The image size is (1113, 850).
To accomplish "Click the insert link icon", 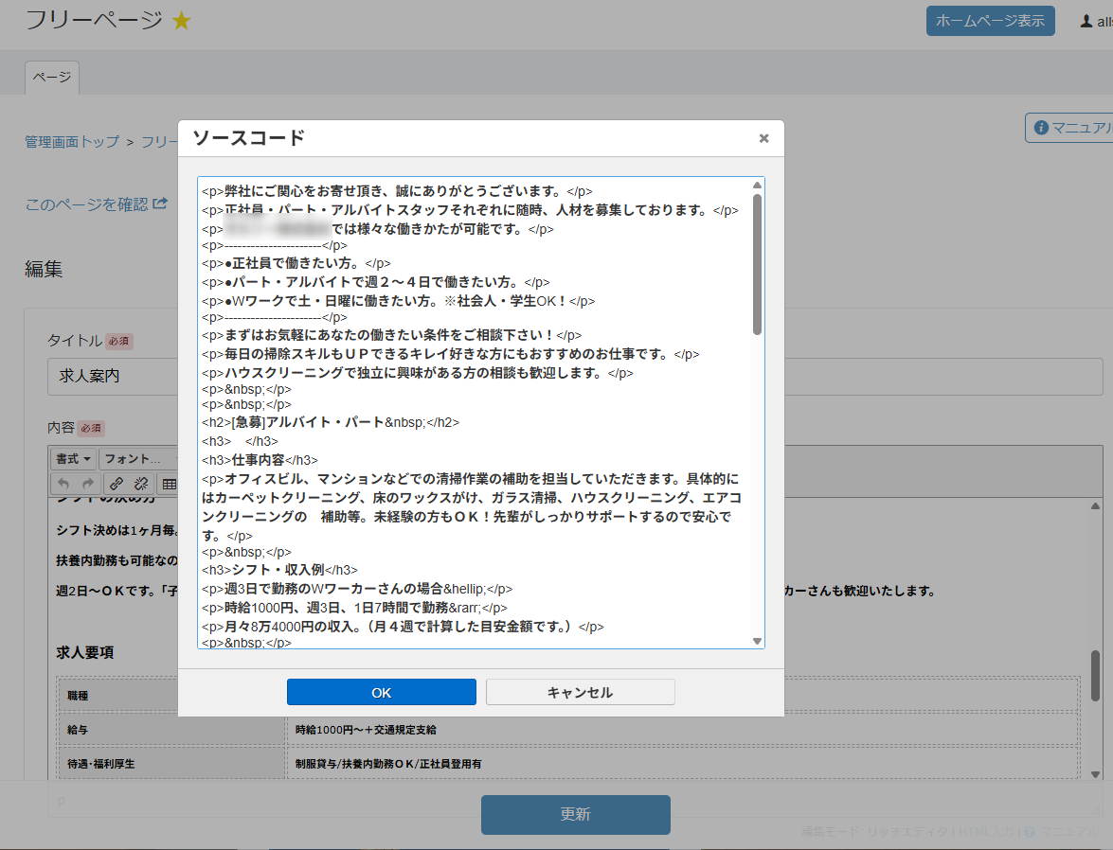I will coord(117,484).
